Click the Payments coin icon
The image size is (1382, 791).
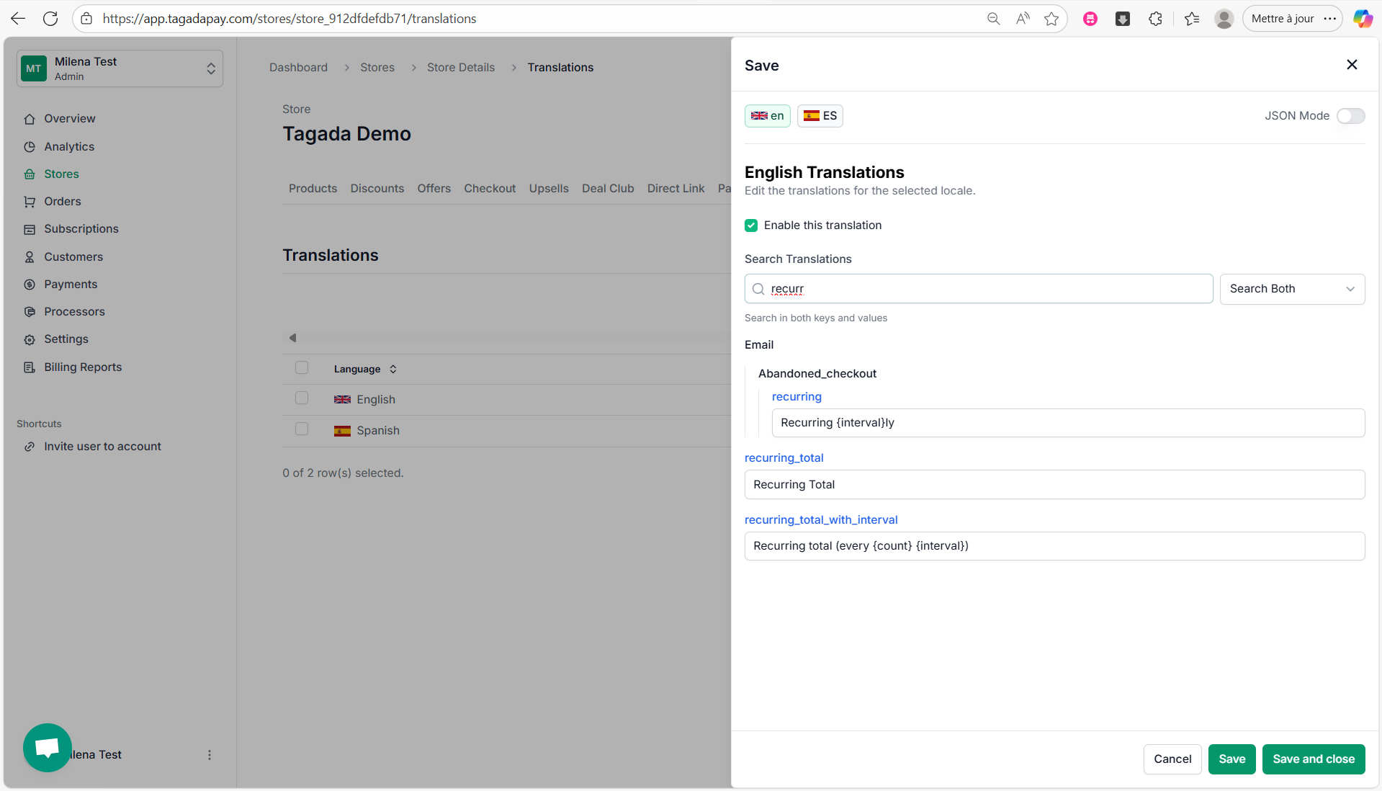coord(30,285)
